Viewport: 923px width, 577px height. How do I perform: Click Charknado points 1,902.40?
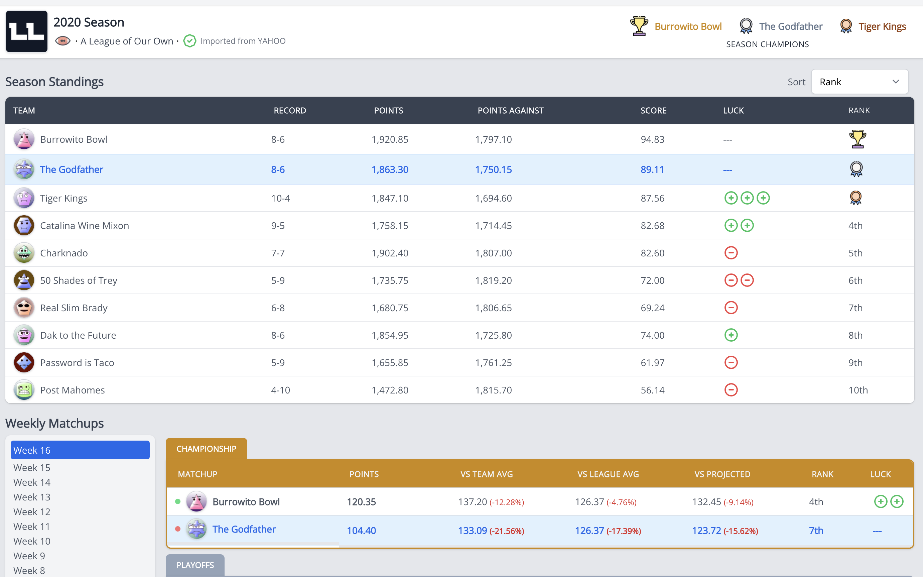tap(390, 253)
